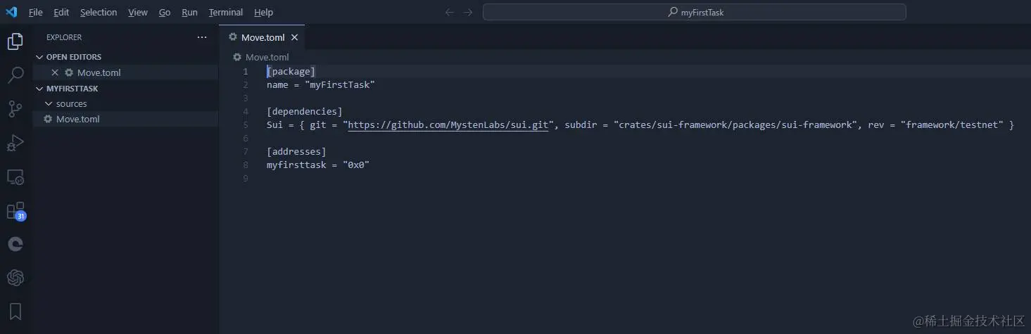Open the Extensions view with 31 badge
The height and width of the screenshot is (334, 1031).
(15, 211)
